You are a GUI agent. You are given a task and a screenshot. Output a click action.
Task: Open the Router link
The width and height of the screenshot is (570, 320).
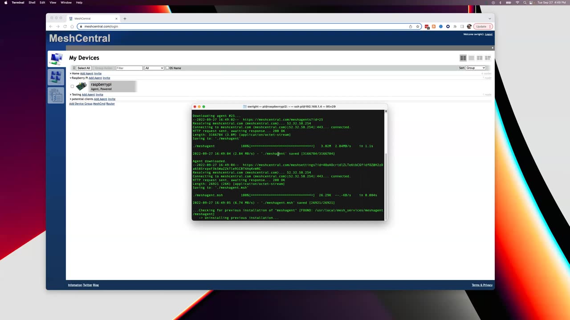[110, 104]
